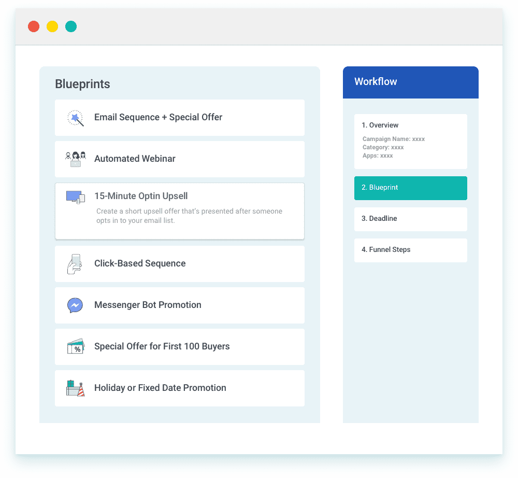Click the Blueprints heading
518x478 pixels.
82,84
